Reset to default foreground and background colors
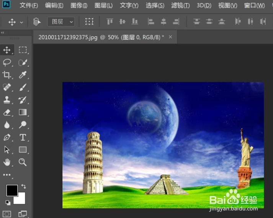The width and height of the screenshot is (273, 218). click(x=8, y=203)
